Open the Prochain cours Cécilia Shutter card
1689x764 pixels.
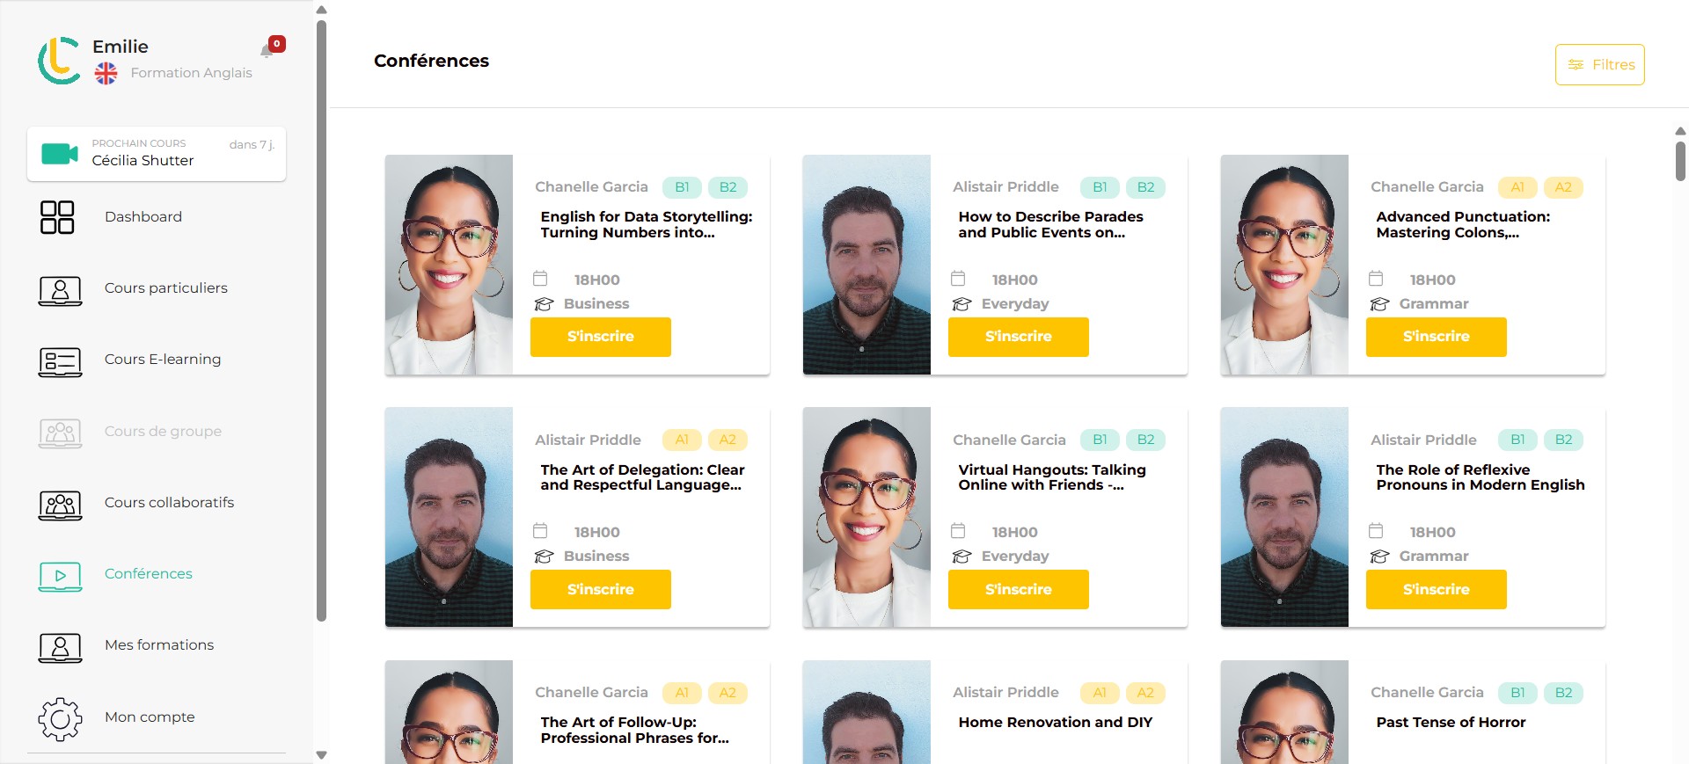[x=157, y=154]
